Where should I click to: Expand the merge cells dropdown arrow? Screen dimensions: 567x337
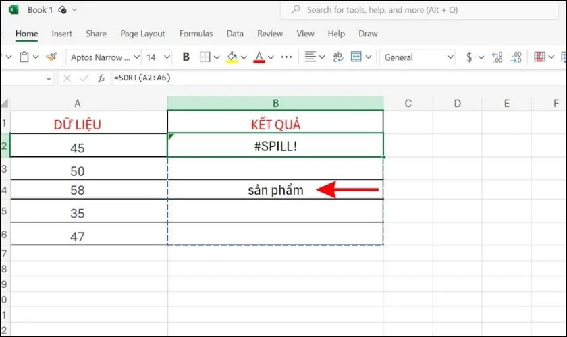click(368, 57)
